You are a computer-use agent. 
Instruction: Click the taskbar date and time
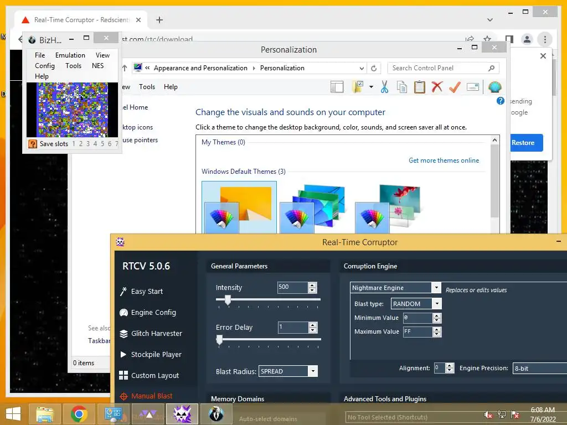[543, 414]
